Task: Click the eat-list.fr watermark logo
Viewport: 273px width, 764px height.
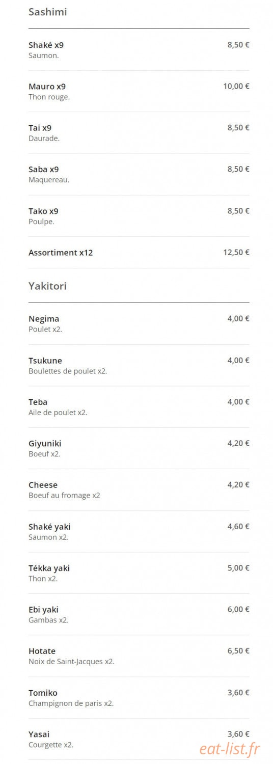Action: point(229,748)
